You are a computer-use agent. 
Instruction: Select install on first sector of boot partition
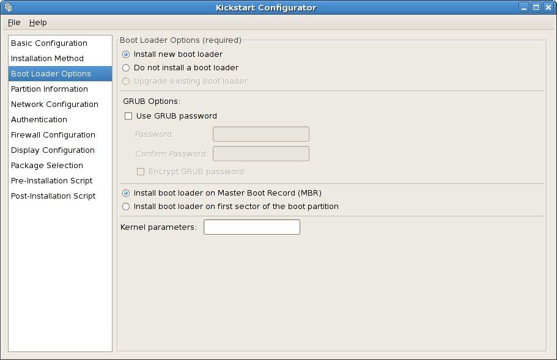pos(126,207)
